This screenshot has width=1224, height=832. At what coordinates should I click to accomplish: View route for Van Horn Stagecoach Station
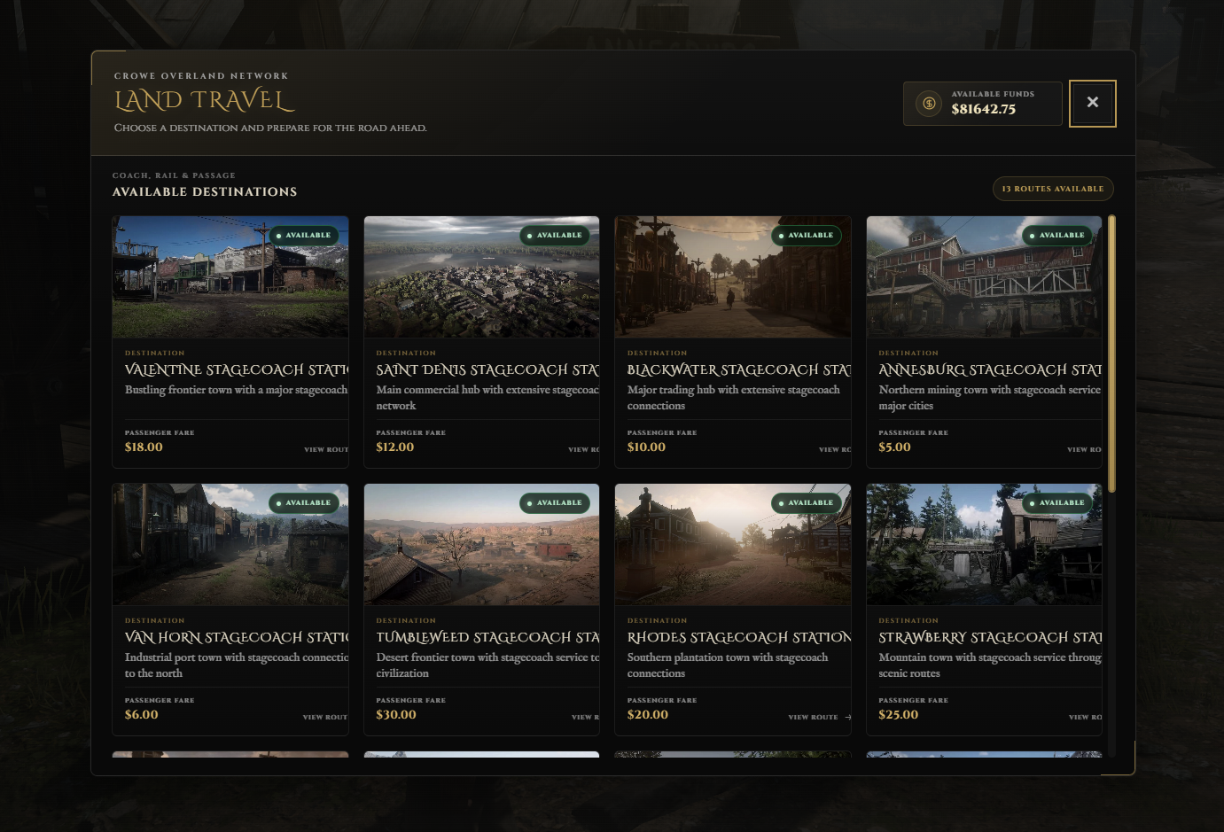(x=325, y=717)
